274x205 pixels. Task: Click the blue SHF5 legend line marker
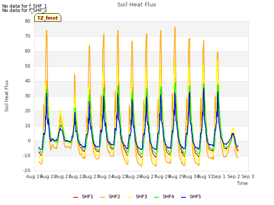184,197
